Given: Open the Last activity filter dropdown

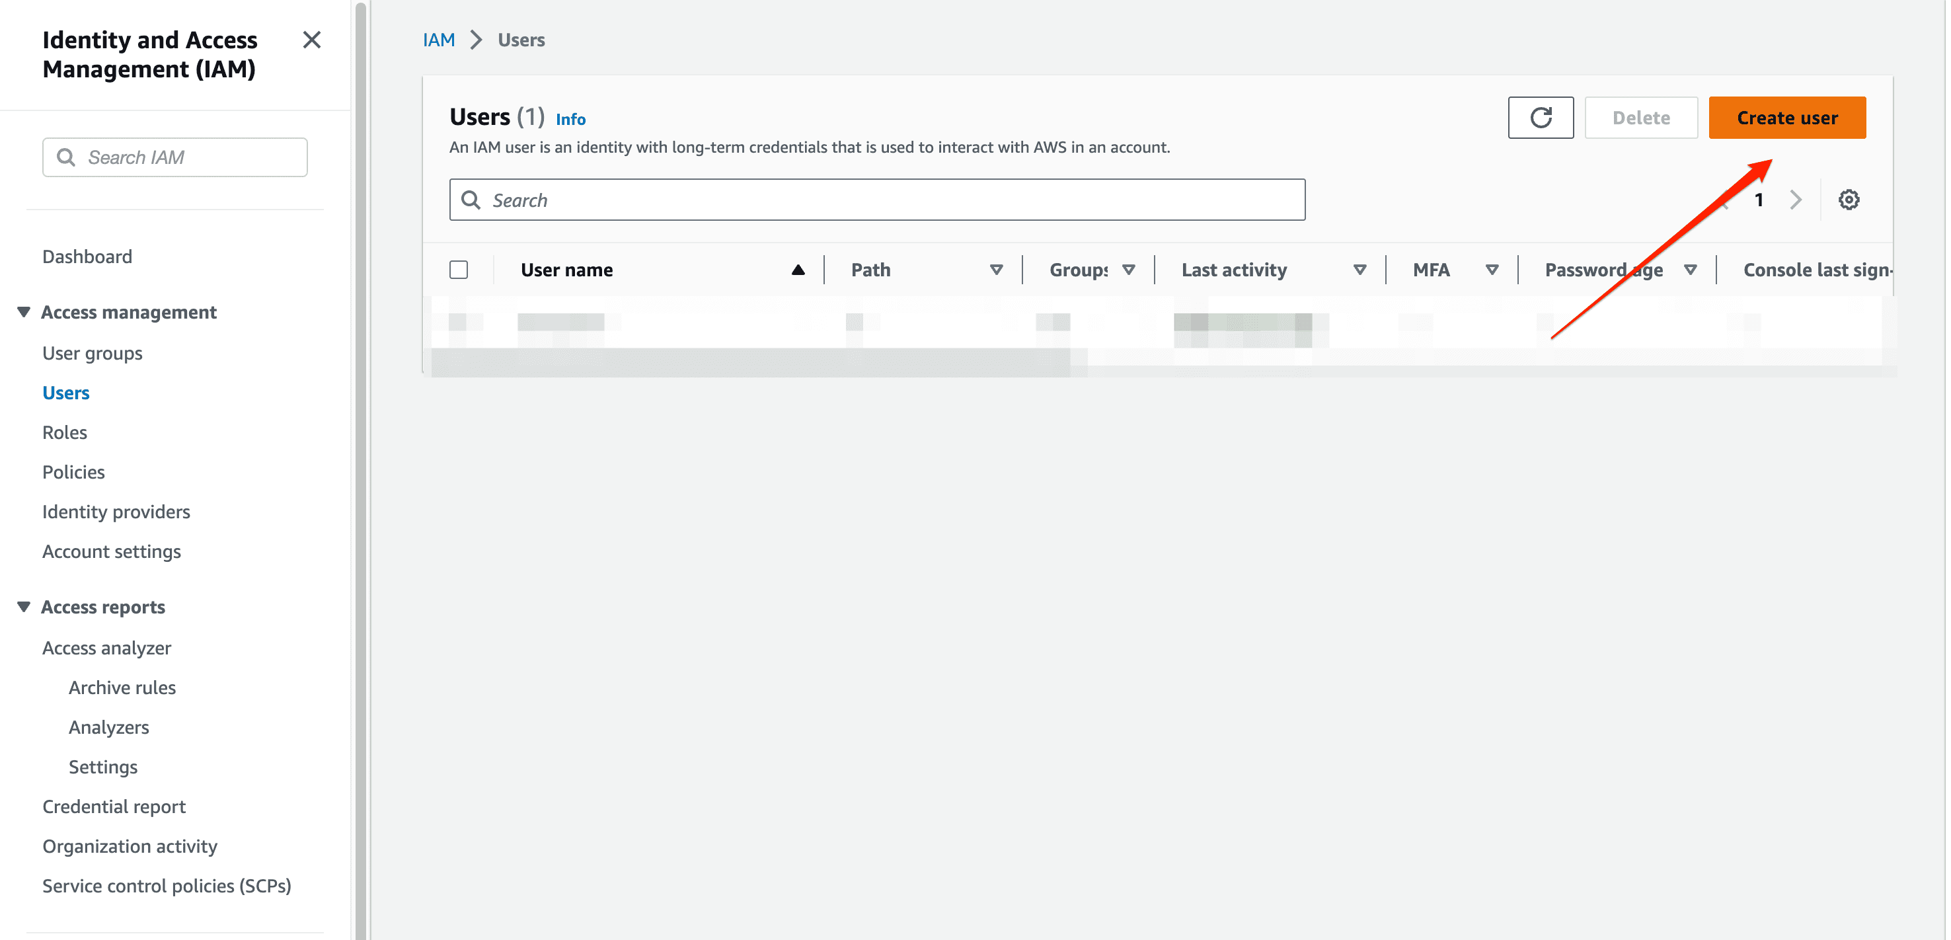Looking at the screenshot, I should 1360,269.
